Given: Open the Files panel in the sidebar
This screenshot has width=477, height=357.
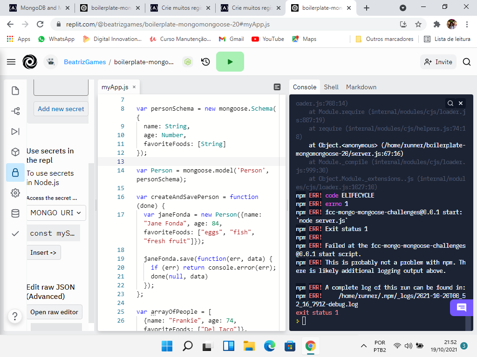Looking at the screenshot, I should [x=15, y=91].
